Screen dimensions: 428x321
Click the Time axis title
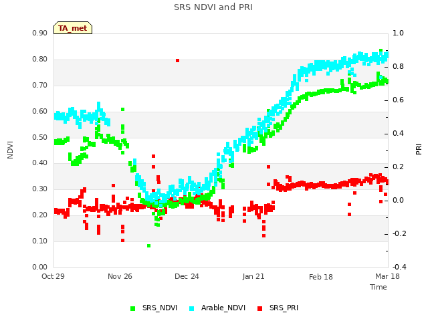379,287
